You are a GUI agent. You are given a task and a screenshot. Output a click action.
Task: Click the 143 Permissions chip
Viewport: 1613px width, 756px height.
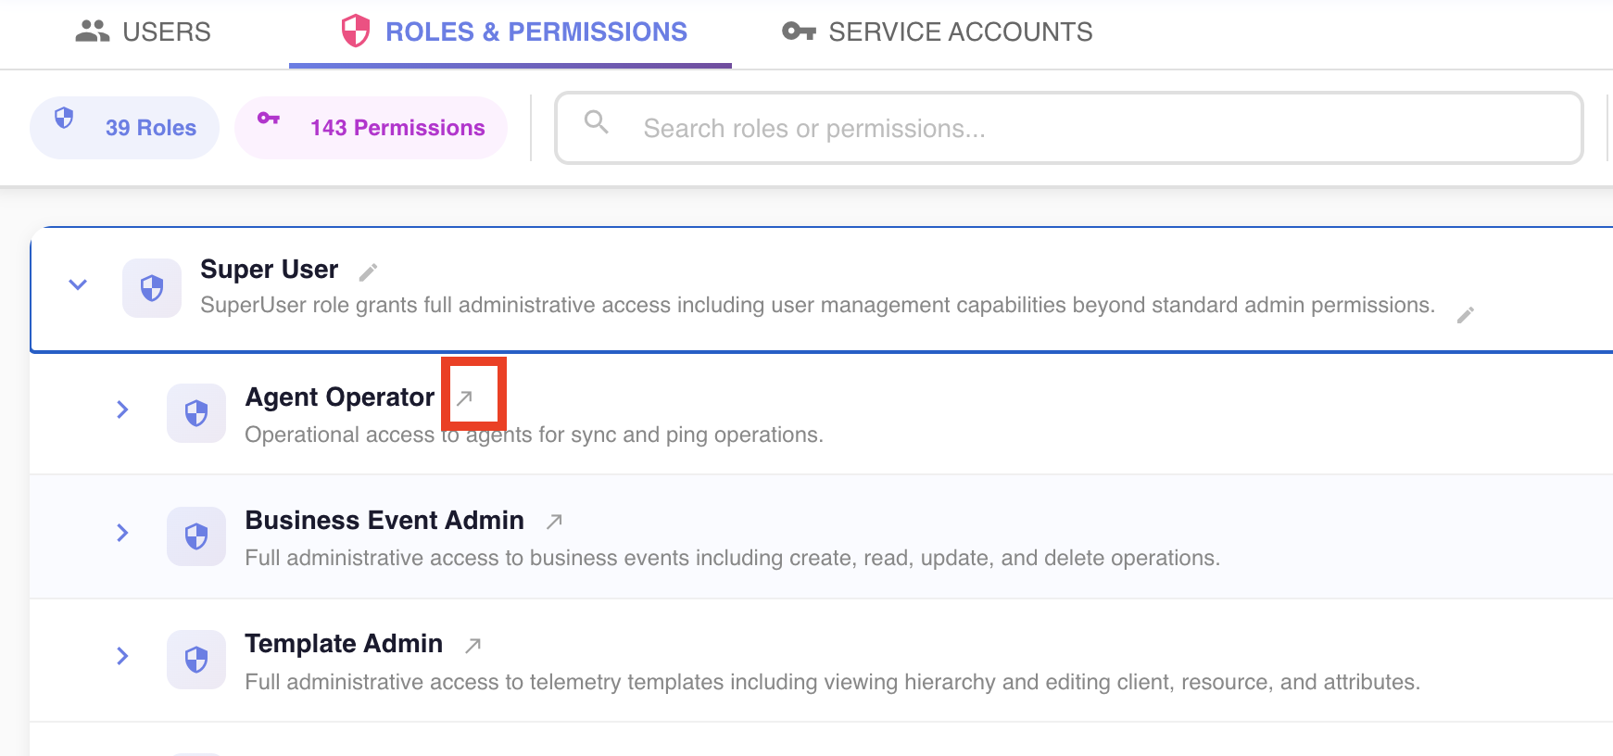point(371,128)
